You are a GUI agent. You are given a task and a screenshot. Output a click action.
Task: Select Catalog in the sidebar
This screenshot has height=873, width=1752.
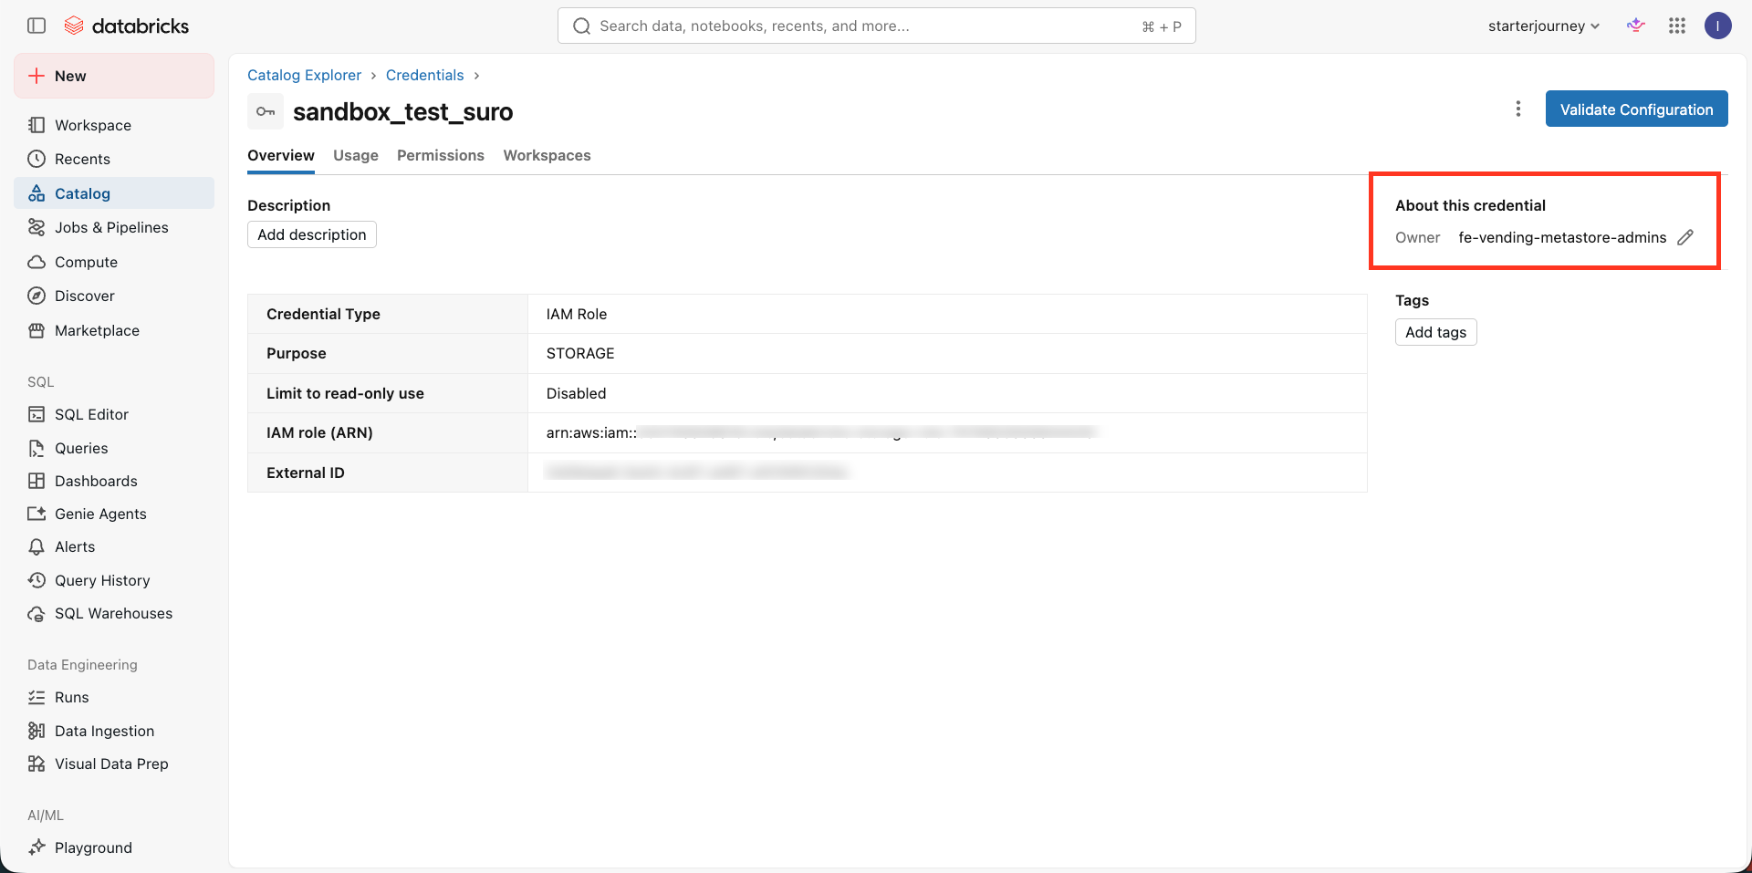pyautogui.click(x=114, y=193)
